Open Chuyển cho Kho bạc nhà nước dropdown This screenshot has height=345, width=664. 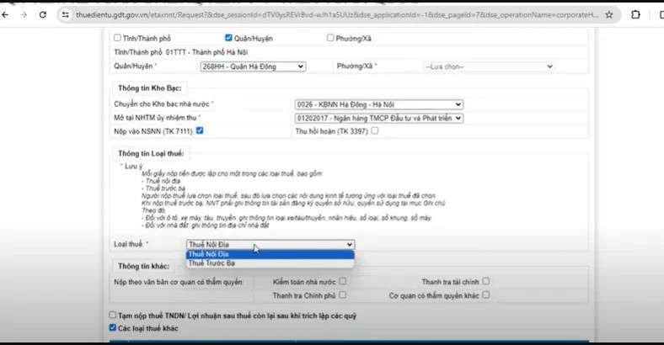tap(378, 104)
